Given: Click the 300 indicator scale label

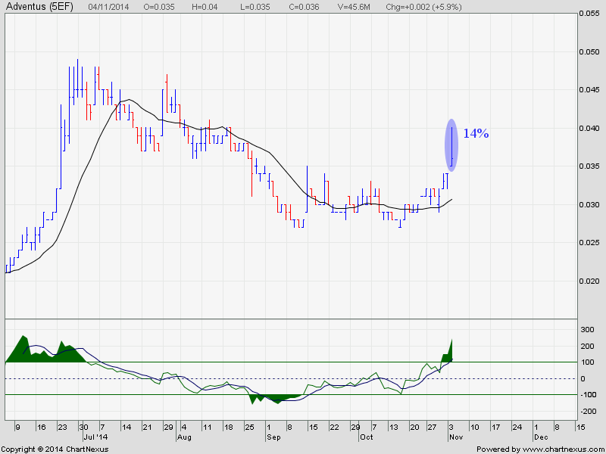Looking at the screenshot, I should tap(588, 330).
